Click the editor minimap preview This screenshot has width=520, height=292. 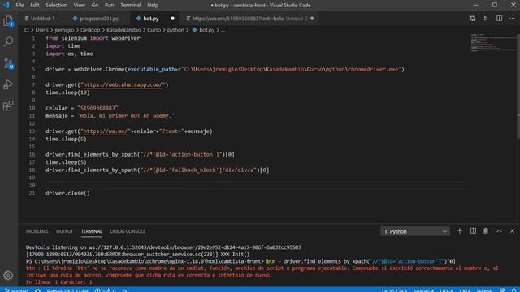pos(492,42)
